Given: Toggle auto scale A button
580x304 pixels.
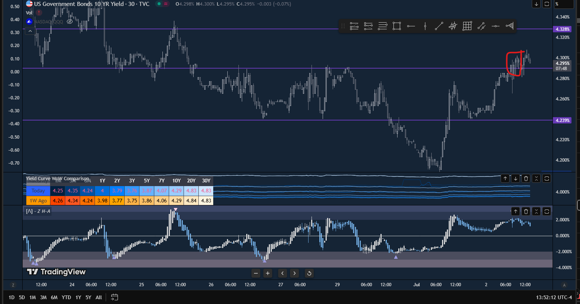Looking at the screenshot, I should [564, 285].
